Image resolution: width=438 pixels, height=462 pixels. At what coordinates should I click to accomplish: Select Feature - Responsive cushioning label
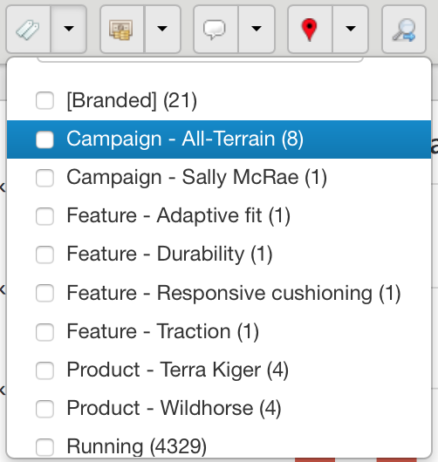point(234,293)
